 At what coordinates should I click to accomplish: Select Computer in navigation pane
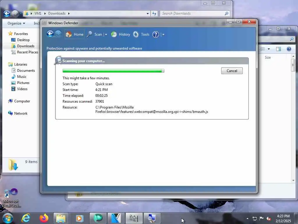click(x=22, y=101)
